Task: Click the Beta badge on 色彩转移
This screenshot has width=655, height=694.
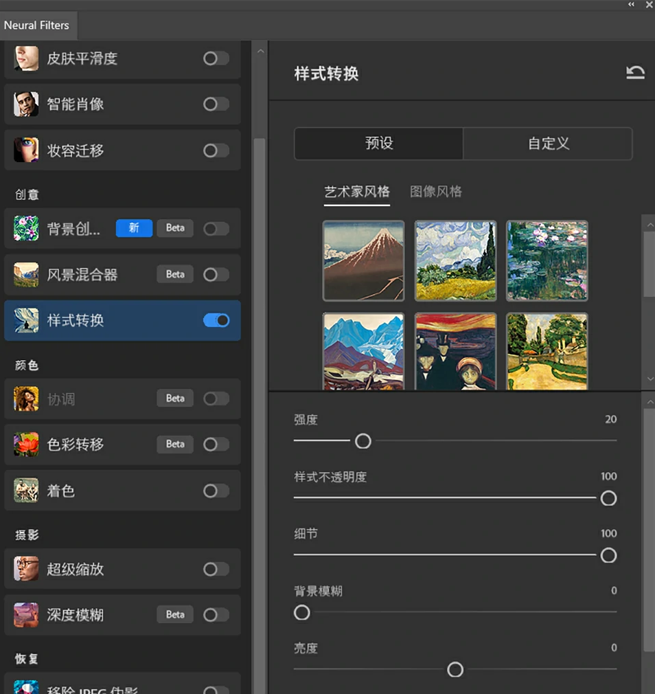Action: [x=175, y=444]
